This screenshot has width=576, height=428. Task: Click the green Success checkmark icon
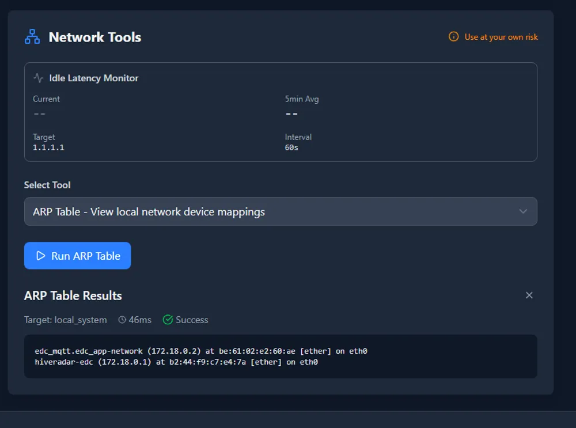(166, 319)
